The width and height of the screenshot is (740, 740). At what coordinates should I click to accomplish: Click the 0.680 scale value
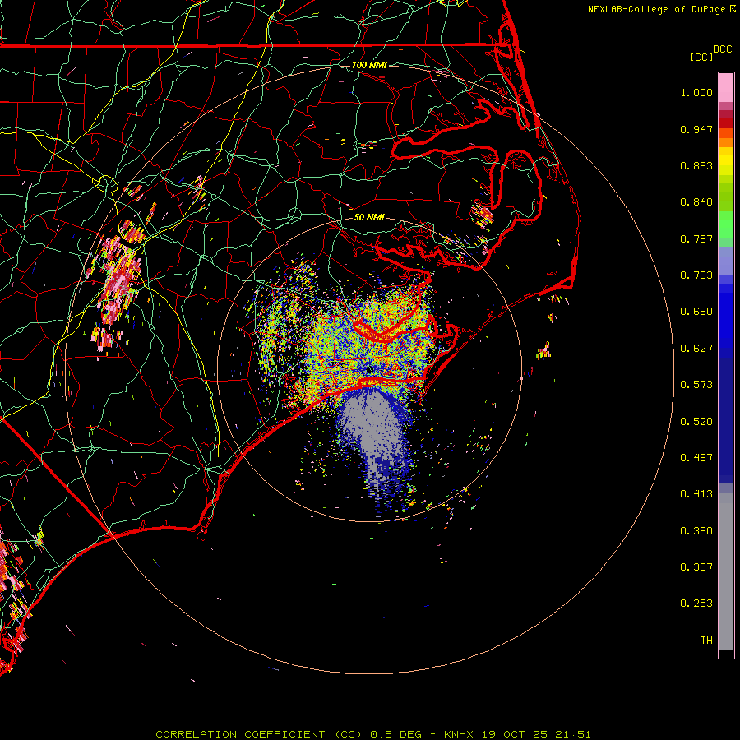pyautogui.click(x=696, y=312)
